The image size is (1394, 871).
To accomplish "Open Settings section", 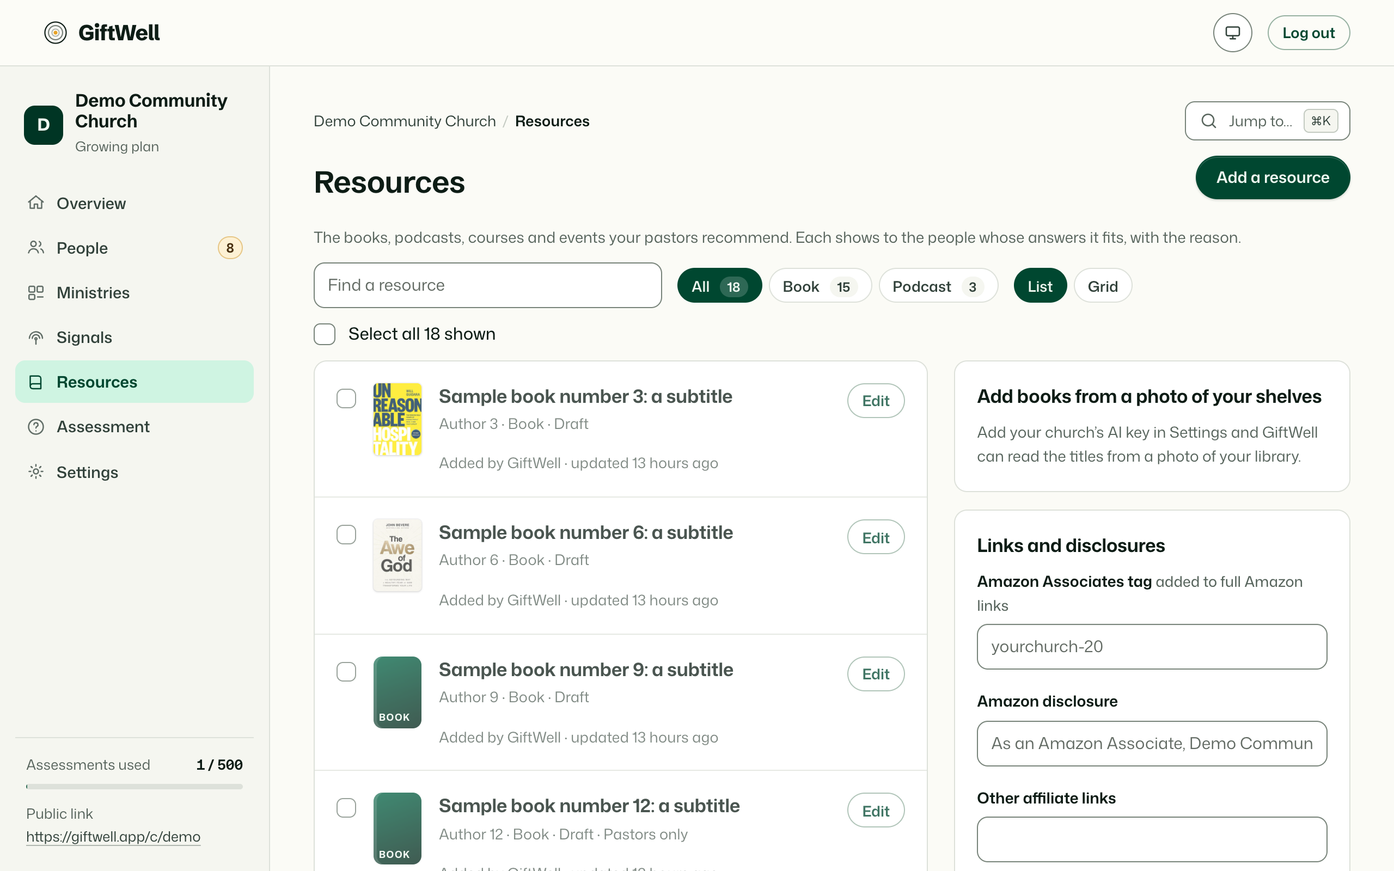I will pos(134,472).
